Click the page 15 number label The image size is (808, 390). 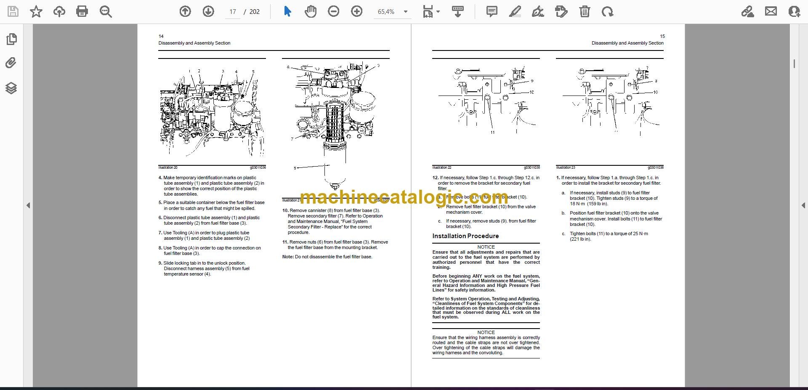tap(662, 36)
